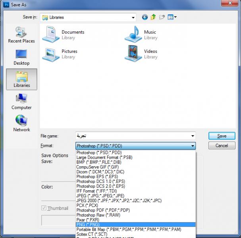Expand the File name dropdown arrow
This screenshot has width=241, height=238.
coord(193,136)
